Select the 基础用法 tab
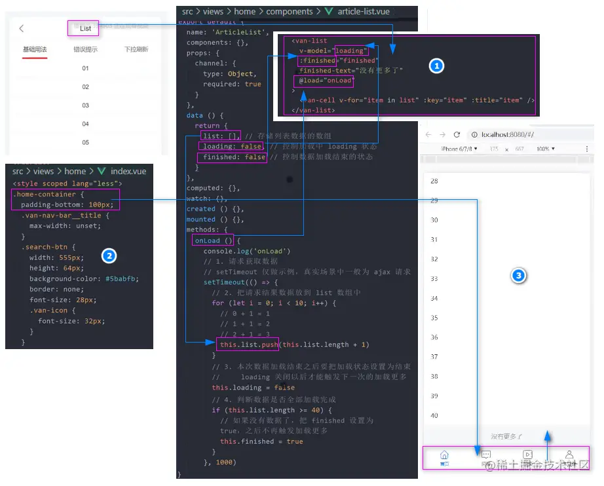The width and height of the screenshot is (604, 486). coord(35,49)
